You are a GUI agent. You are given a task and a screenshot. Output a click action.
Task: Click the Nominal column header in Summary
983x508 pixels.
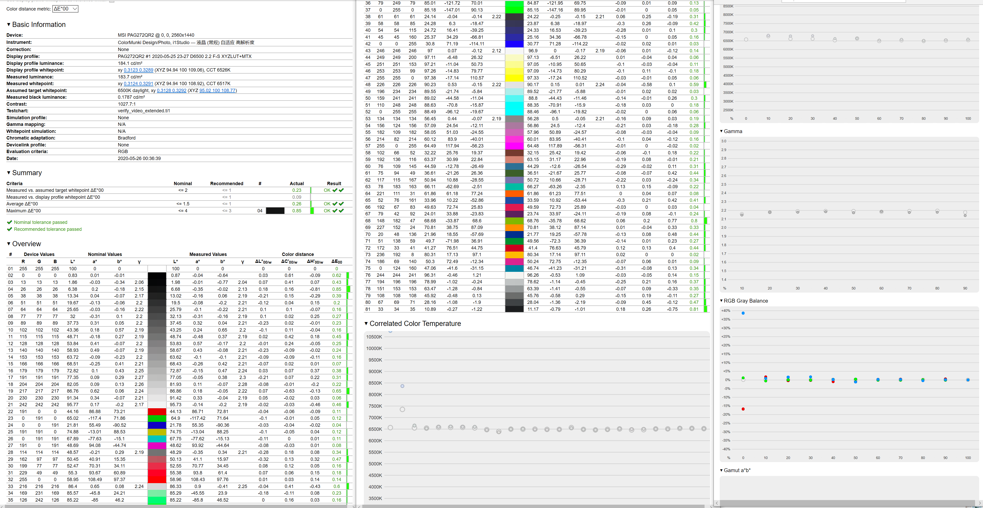click(x=183, y=184)
